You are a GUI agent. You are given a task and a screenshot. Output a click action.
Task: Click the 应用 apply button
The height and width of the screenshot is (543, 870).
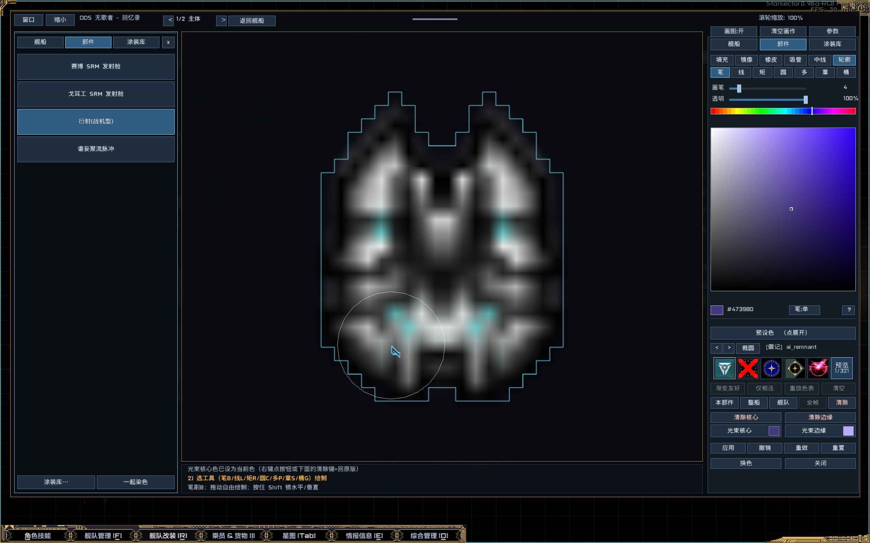tap(728, 448)
